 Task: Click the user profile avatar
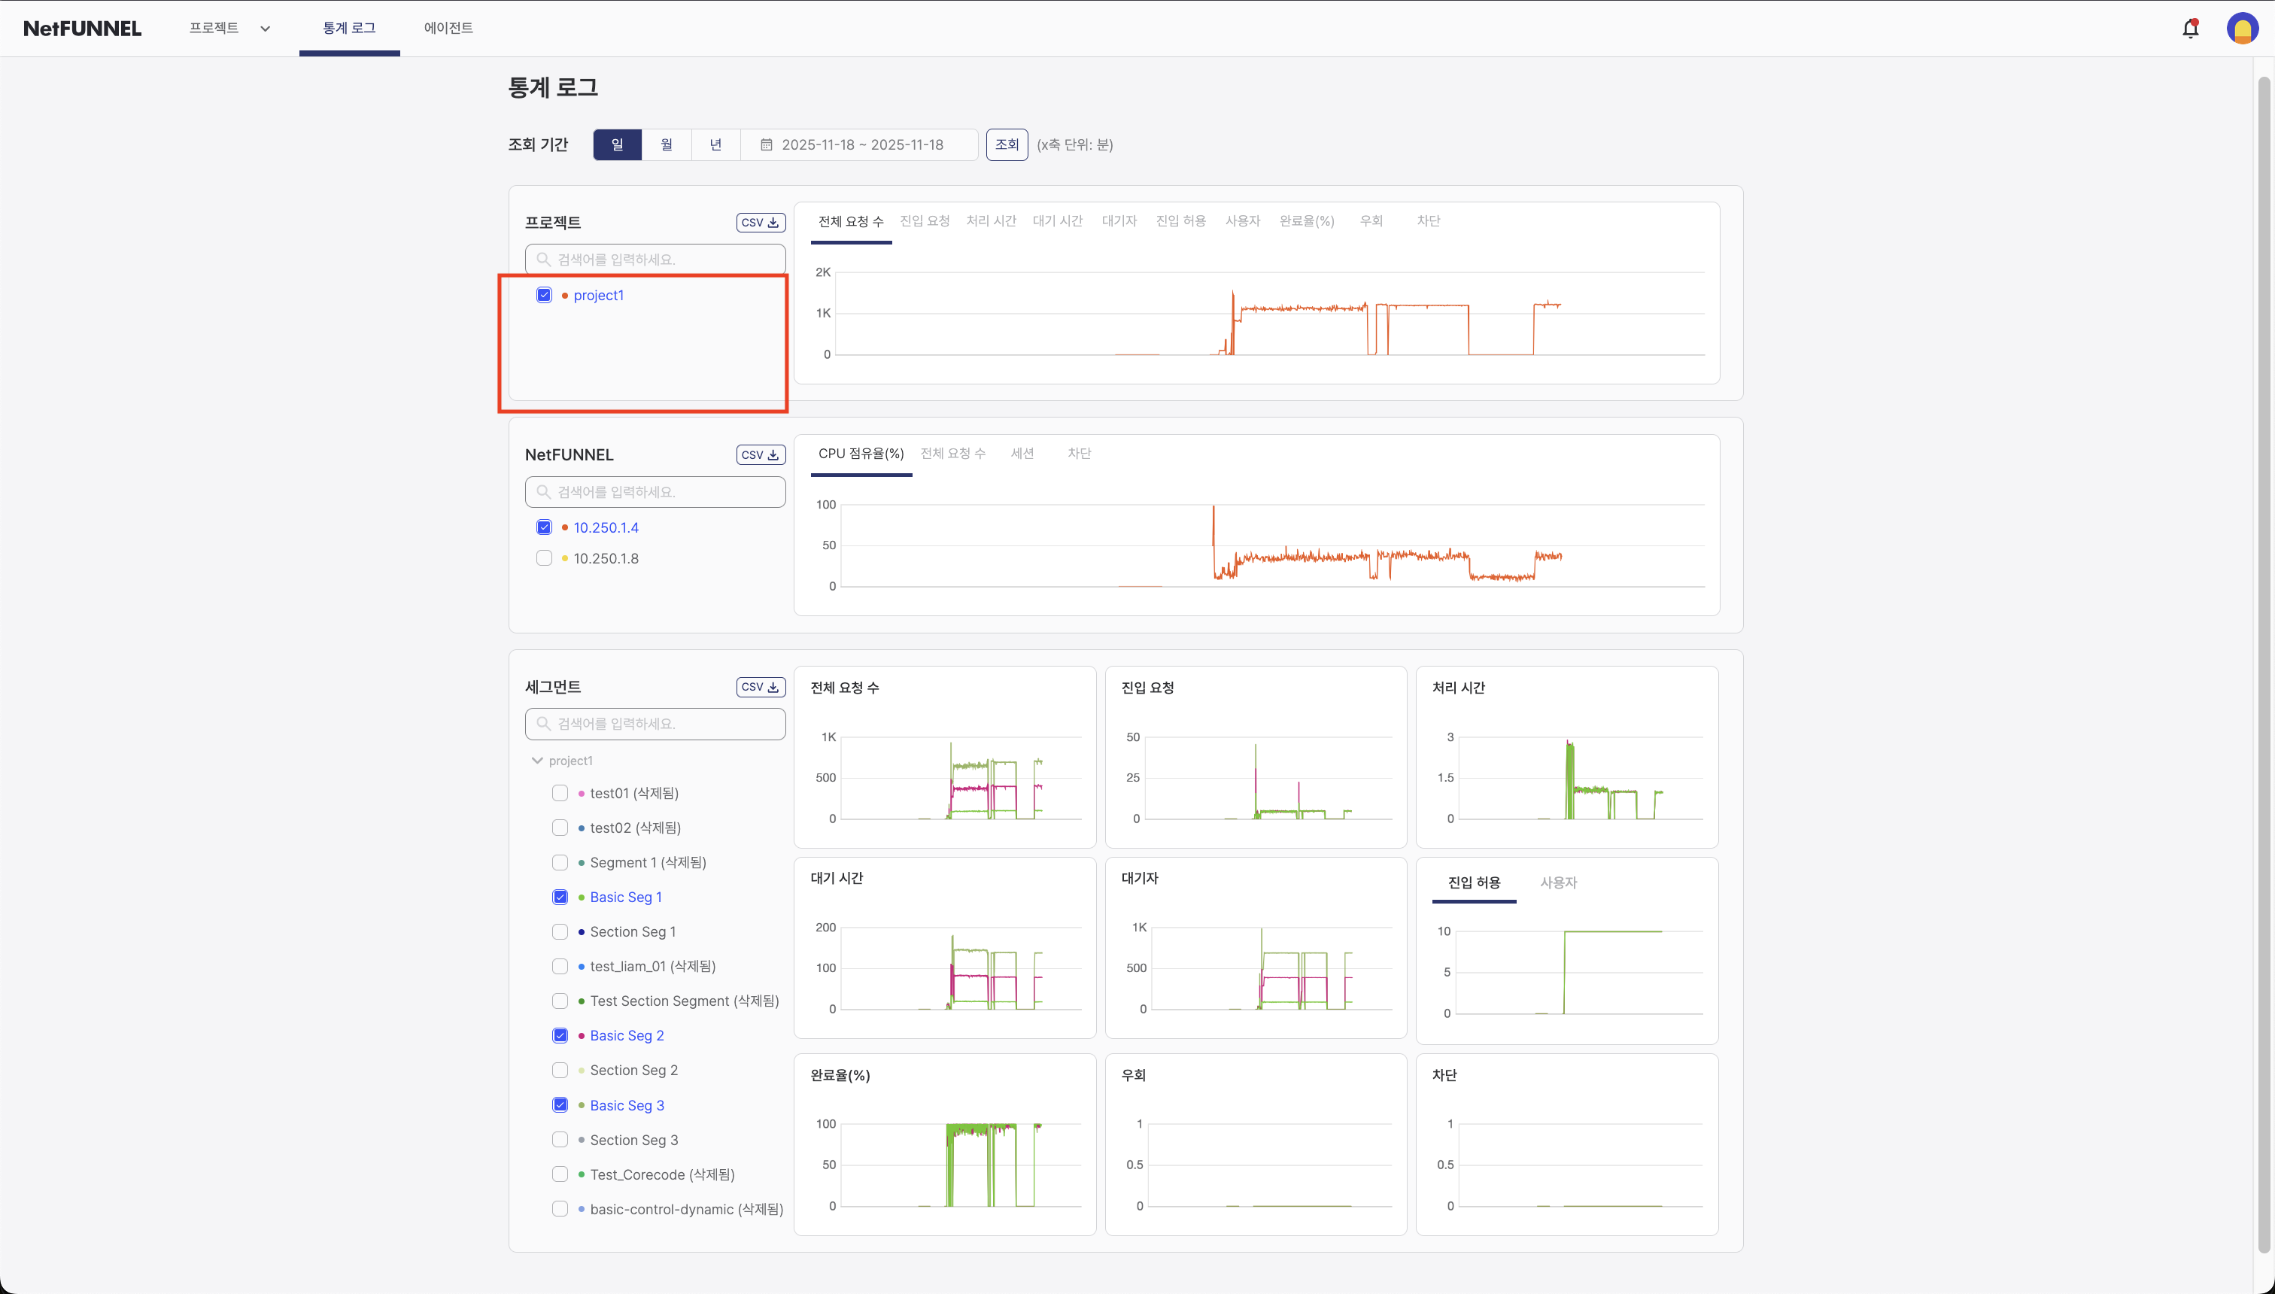coord(2241,29)
